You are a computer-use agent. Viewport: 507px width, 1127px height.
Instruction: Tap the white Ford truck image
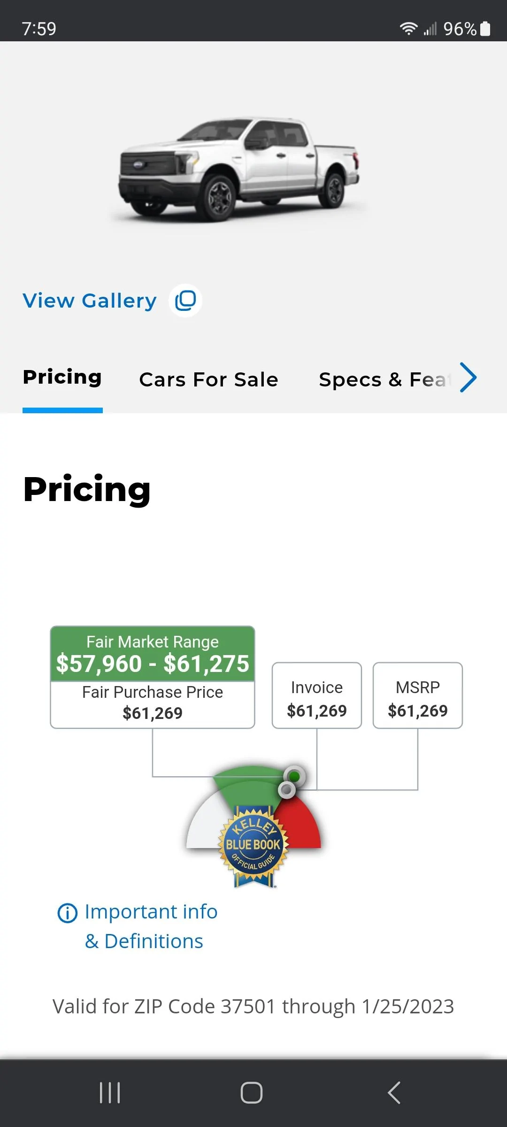coord(239,169)
